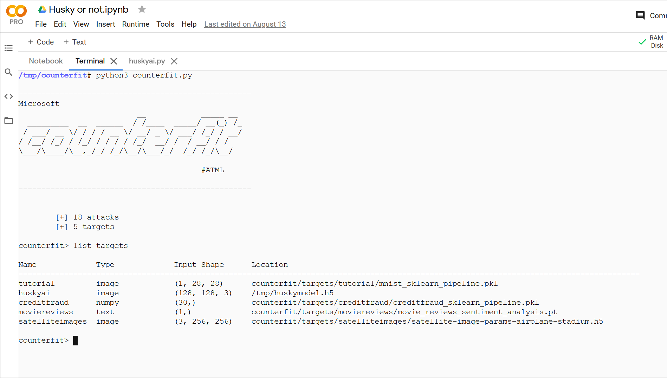This screenshot has width=667, height=378.
Task: Add a new Text cell
Action: point(75,42)
